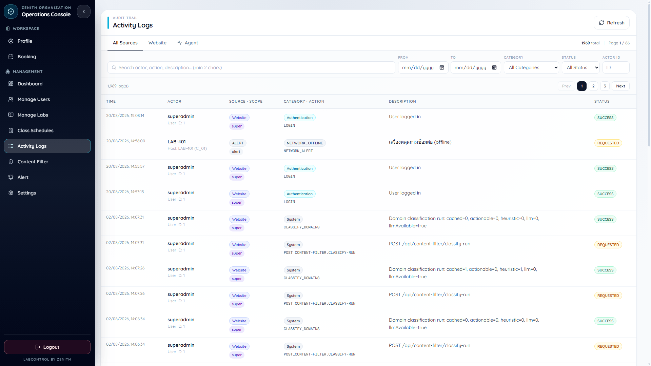This screenshot has width=651, height=366.
Task: Click the Settings gear icon
Action: point(11,193)
